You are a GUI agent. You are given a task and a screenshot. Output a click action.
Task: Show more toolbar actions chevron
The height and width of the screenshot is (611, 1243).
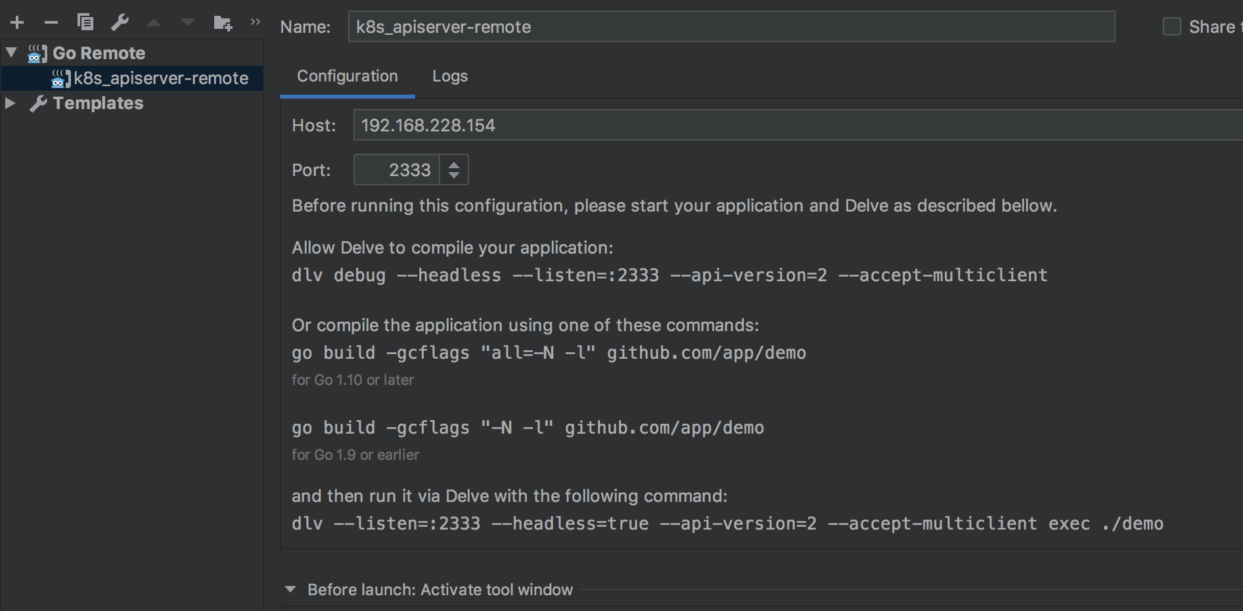[256, 22]
